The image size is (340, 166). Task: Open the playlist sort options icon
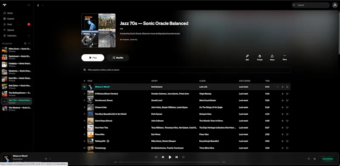pyautogui.click(x=29, y=44)
